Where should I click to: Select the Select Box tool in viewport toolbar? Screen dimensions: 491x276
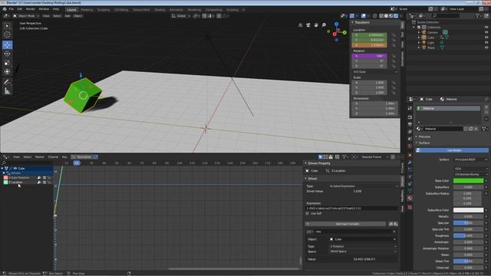point(7,26)
